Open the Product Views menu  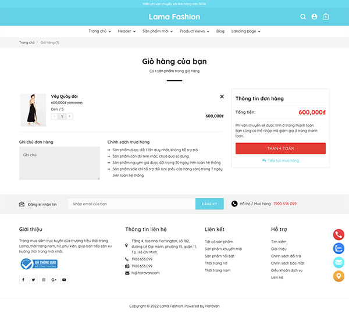click(194, 31)
